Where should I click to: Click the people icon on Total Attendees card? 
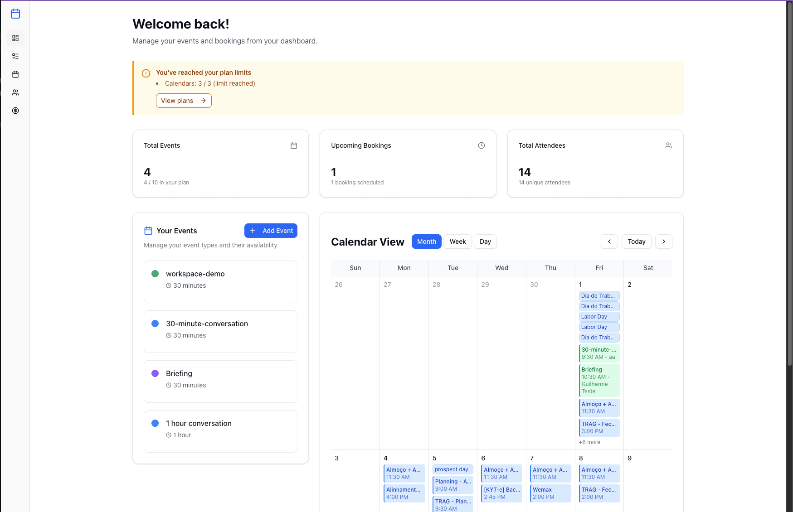[669, 145]
